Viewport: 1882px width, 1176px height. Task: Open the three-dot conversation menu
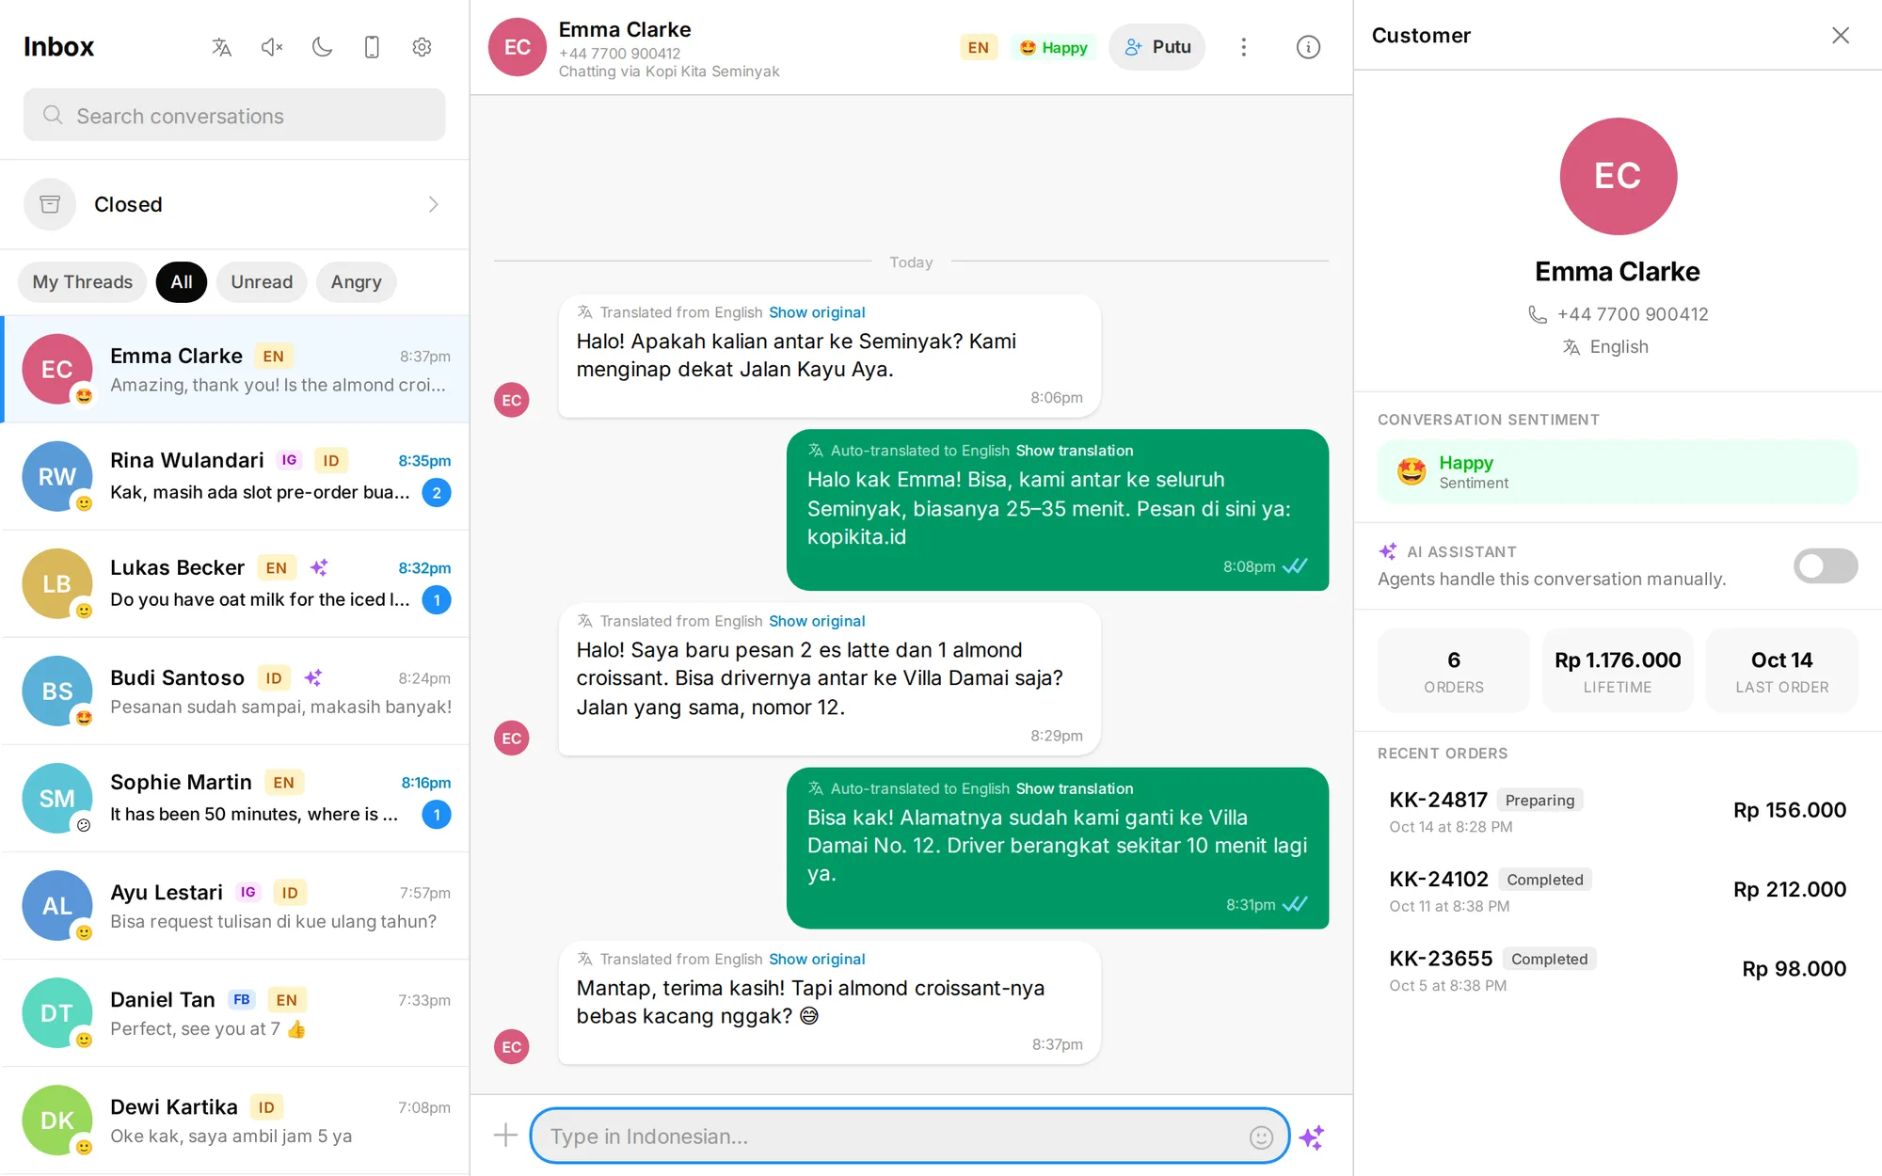coord(1243,47)
